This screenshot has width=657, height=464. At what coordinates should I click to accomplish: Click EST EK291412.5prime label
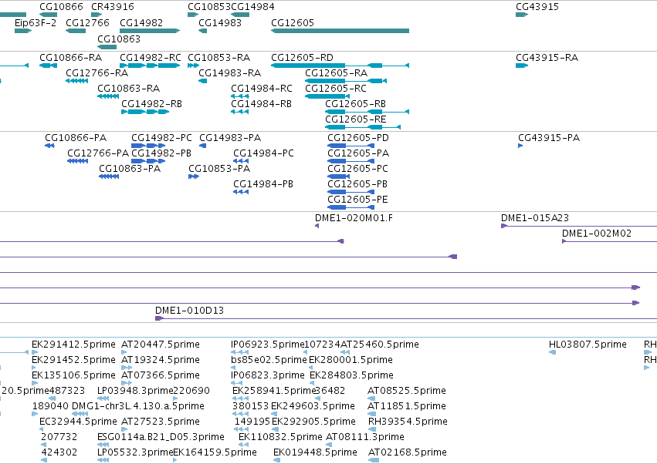point(74,345)
